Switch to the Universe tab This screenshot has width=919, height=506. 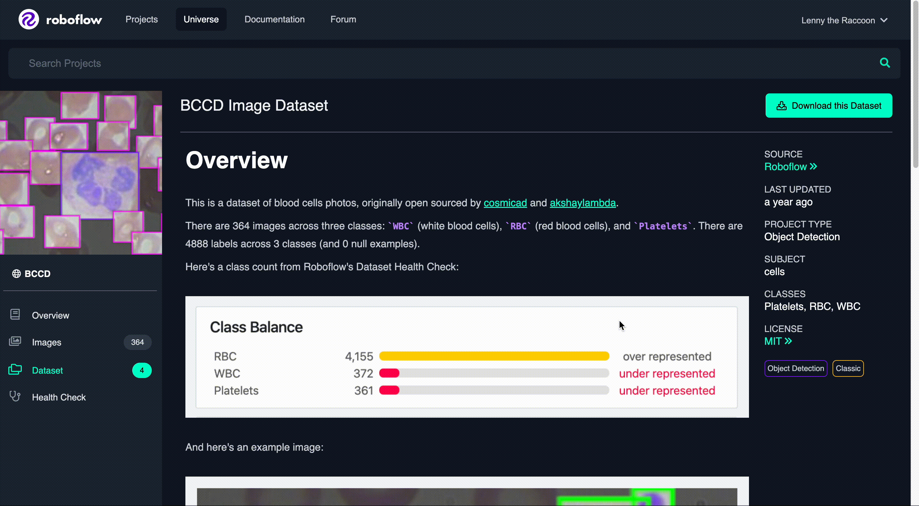(201, 19)
